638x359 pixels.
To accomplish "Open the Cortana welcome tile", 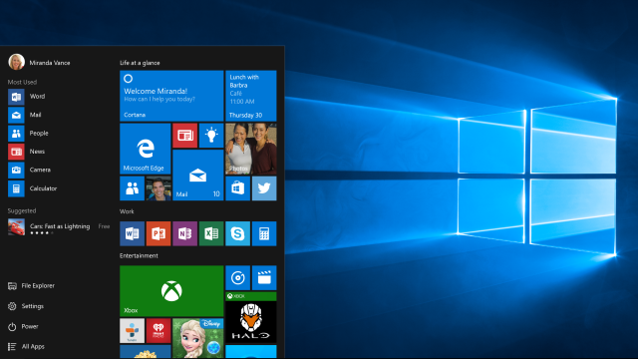I will pos(171,96).
